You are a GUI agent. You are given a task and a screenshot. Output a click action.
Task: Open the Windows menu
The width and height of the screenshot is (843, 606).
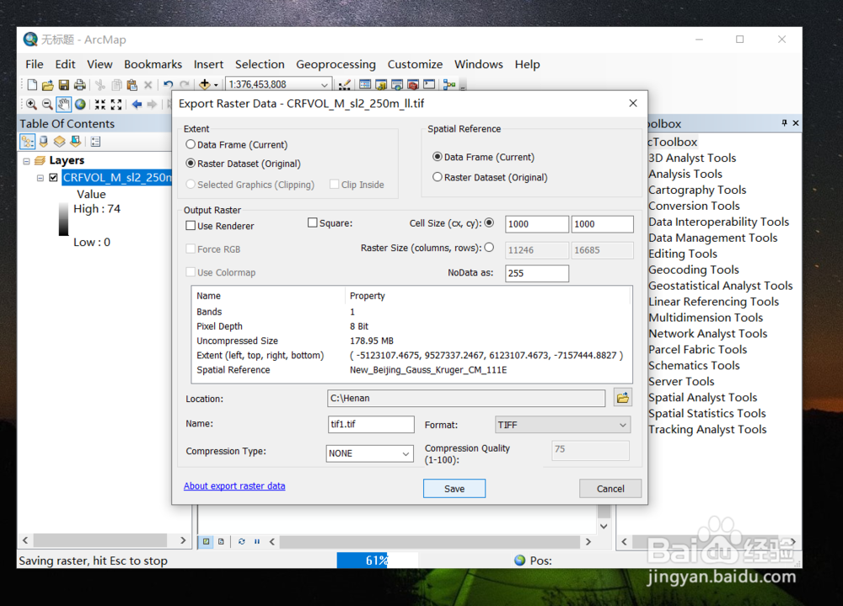pyautogui.click(x=479, y=65)
